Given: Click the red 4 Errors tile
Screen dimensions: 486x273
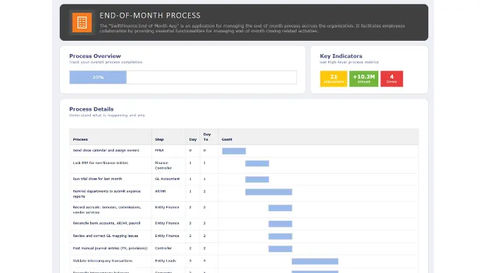Looking at the screenshot, I should (392, 79).
